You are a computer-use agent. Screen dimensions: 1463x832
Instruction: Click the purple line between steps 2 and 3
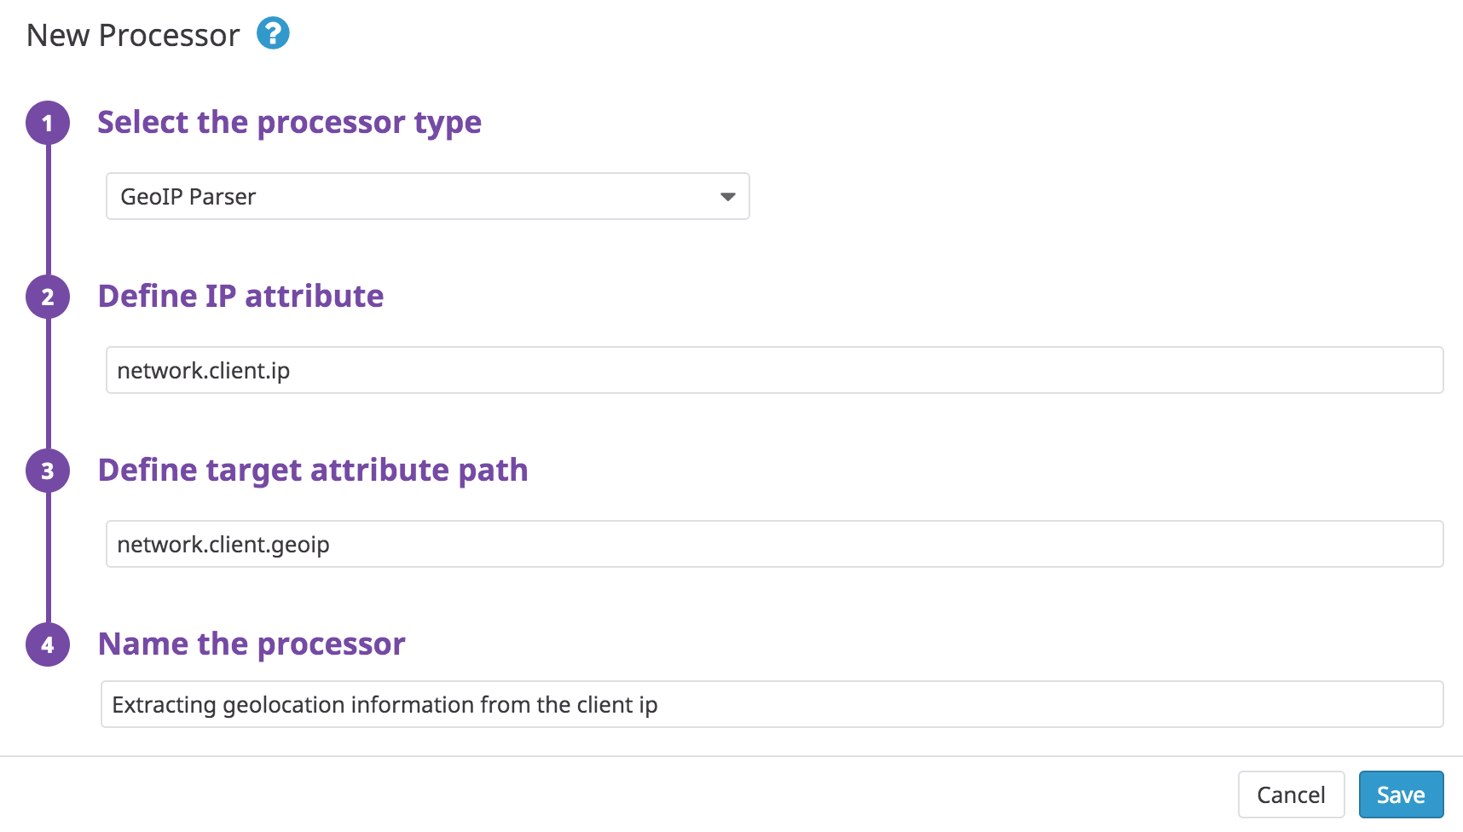[x=49, y=384]
